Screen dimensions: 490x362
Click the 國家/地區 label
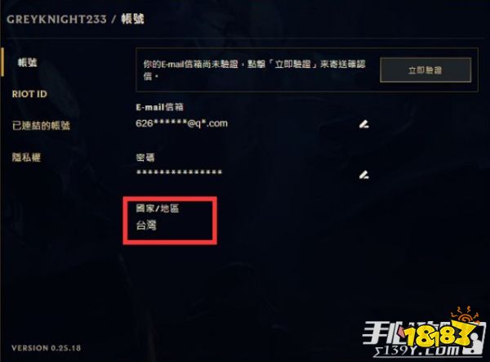(x=157, y=208)
